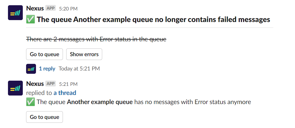
Task: Click the Nexus sender name on the 5:21 PM message
Action: click(x=35, y=84)
